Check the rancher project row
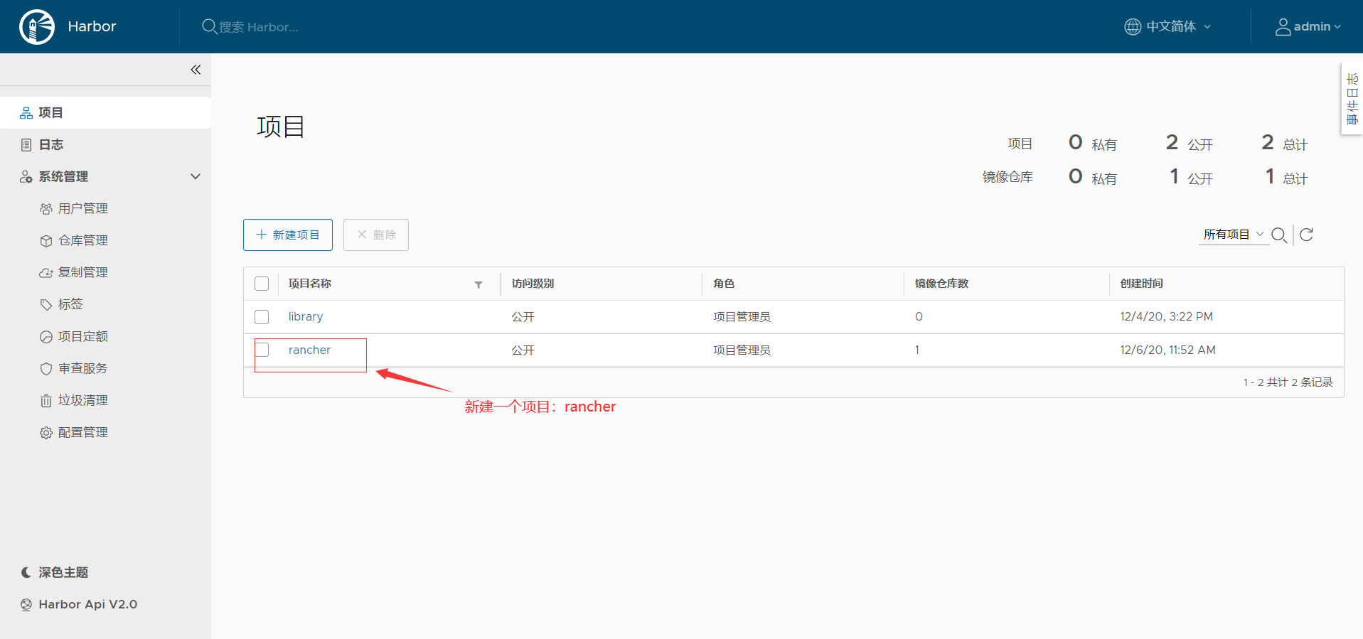Image resolution: width=1363 pixels, height=639 pixels. pos(262,350)
